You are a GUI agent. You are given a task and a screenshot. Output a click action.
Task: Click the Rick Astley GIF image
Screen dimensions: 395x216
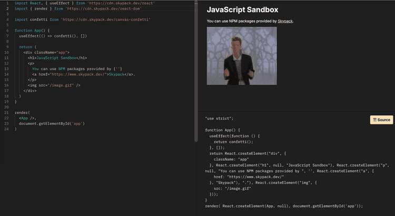pos(242,56)
